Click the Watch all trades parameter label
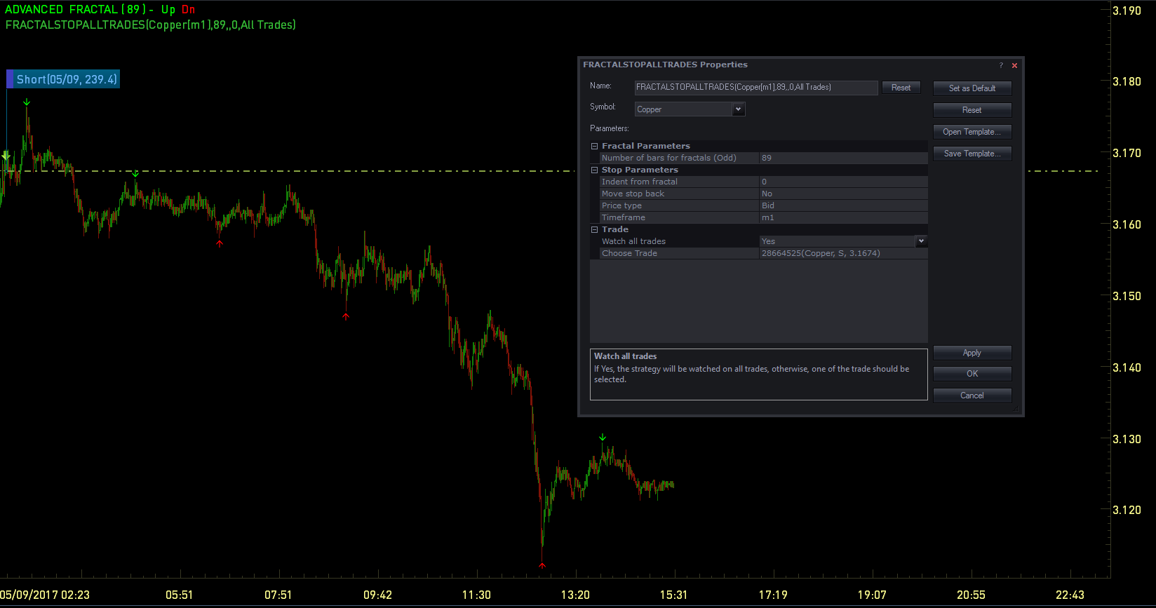The height and width of the screenshot is (608, 1156). [x=633, y=241]
